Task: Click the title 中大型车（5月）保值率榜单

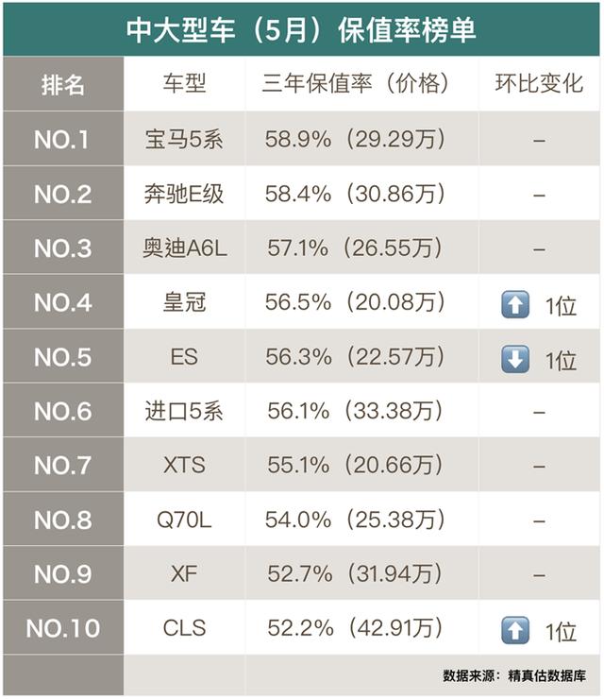Action: tap(301, 30)
